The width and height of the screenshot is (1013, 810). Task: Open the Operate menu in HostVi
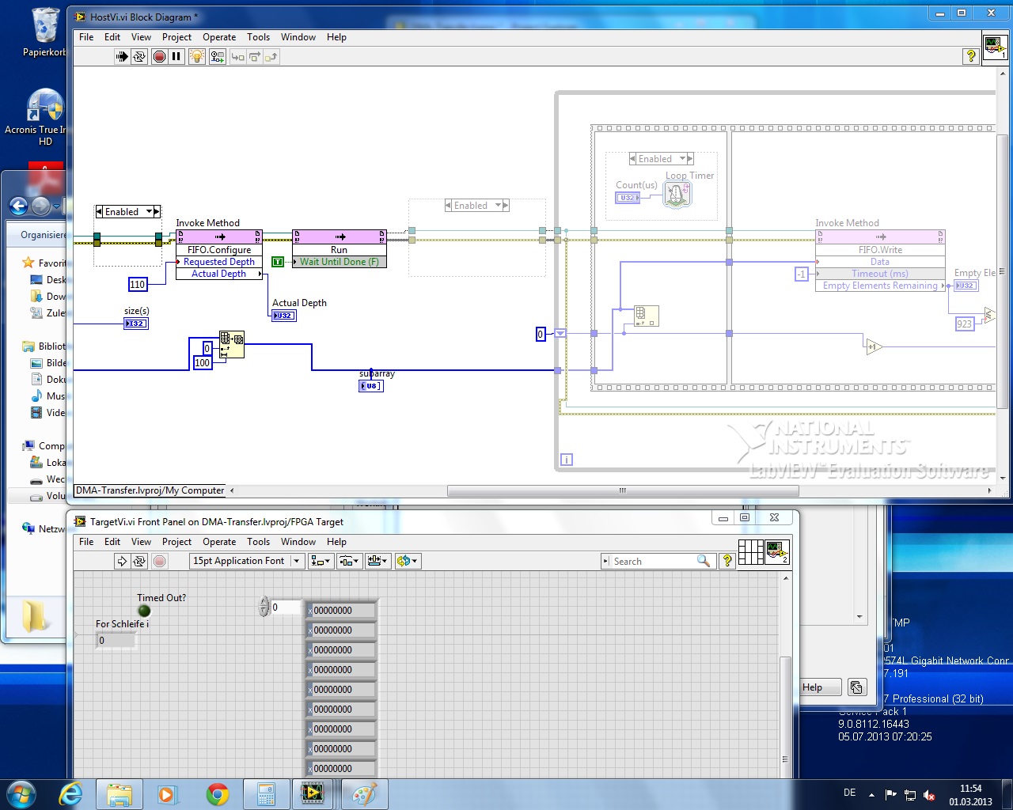pos(218,37)
